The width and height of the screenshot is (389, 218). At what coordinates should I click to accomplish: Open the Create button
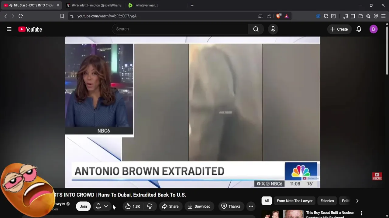point(339,29)
